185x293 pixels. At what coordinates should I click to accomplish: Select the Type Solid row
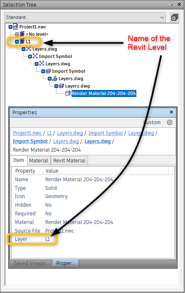92,188
